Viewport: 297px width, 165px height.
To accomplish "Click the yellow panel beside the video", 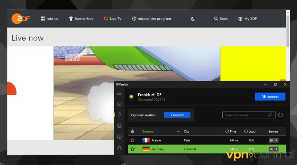I will tap(253, 64).
